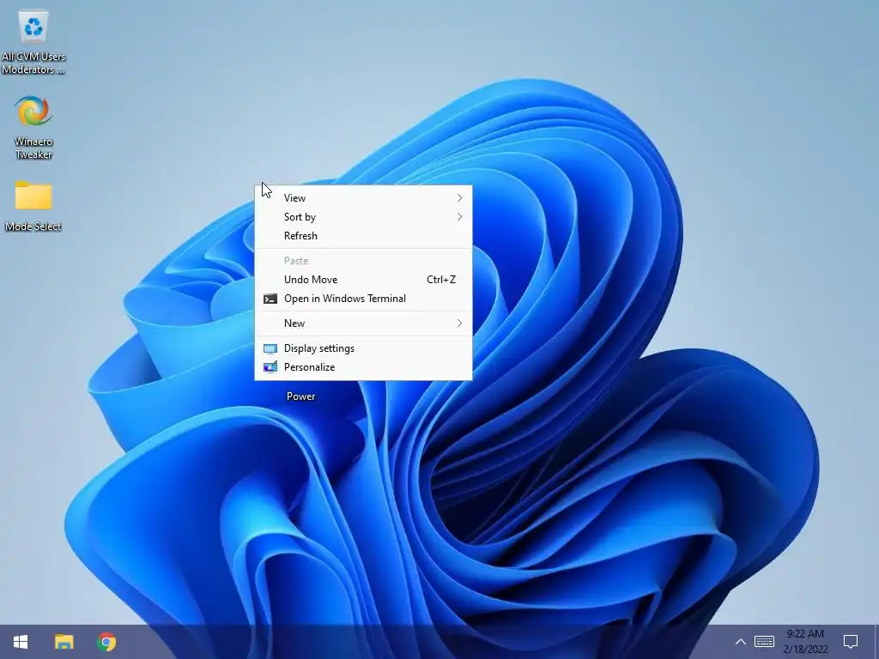Open the notification center icon
879x659 pixels.
click(851, 642)
